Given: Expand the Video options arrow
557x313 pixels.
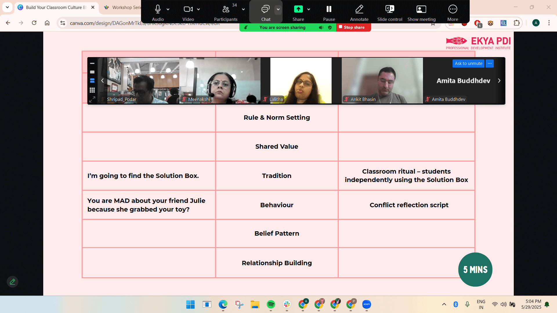Looking at the screenshot, I should [198, 9].
